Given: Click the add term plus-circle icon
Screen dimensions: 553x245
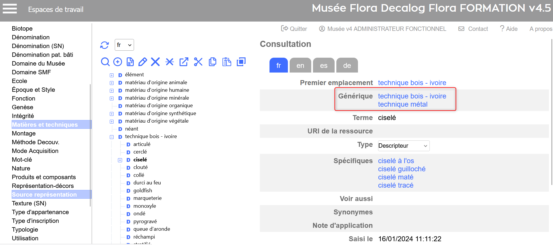Looking at the screenshot, I should point(118,62).
